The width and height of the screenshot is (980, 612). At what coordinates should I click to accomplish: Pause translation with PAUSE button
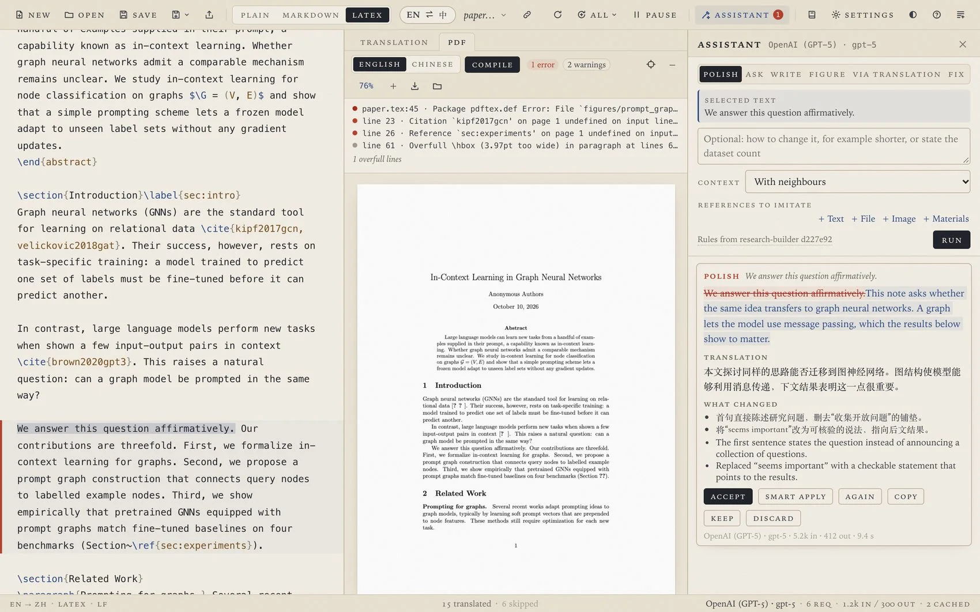coord(655,15)
